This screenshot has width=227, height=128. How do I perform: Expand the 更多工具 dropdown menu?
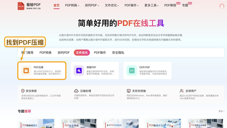point(151,6)
